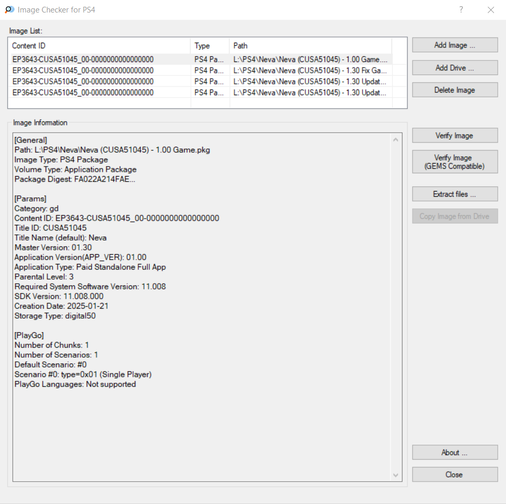
Task: Click the Creation Date: 2025-01-21 line
Action: click(61, 306)
